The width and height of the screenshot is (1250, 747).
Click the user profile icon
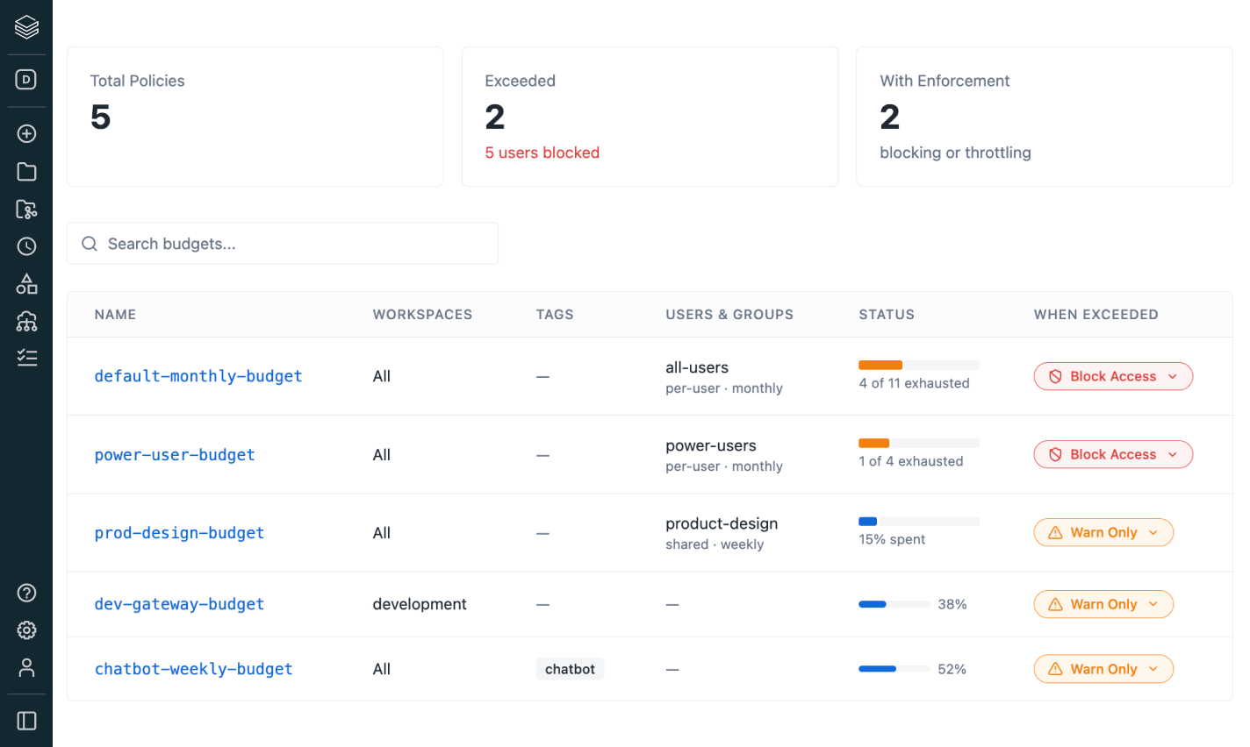(26, 668)
